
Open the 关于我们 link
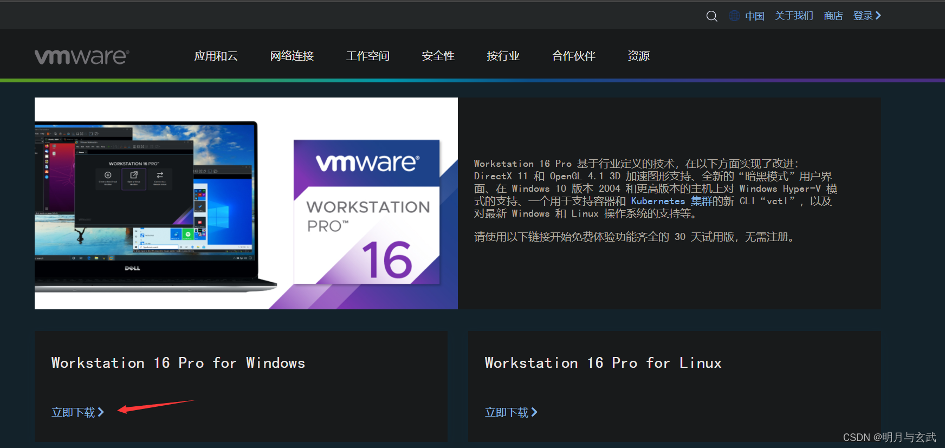coord(794,16)
